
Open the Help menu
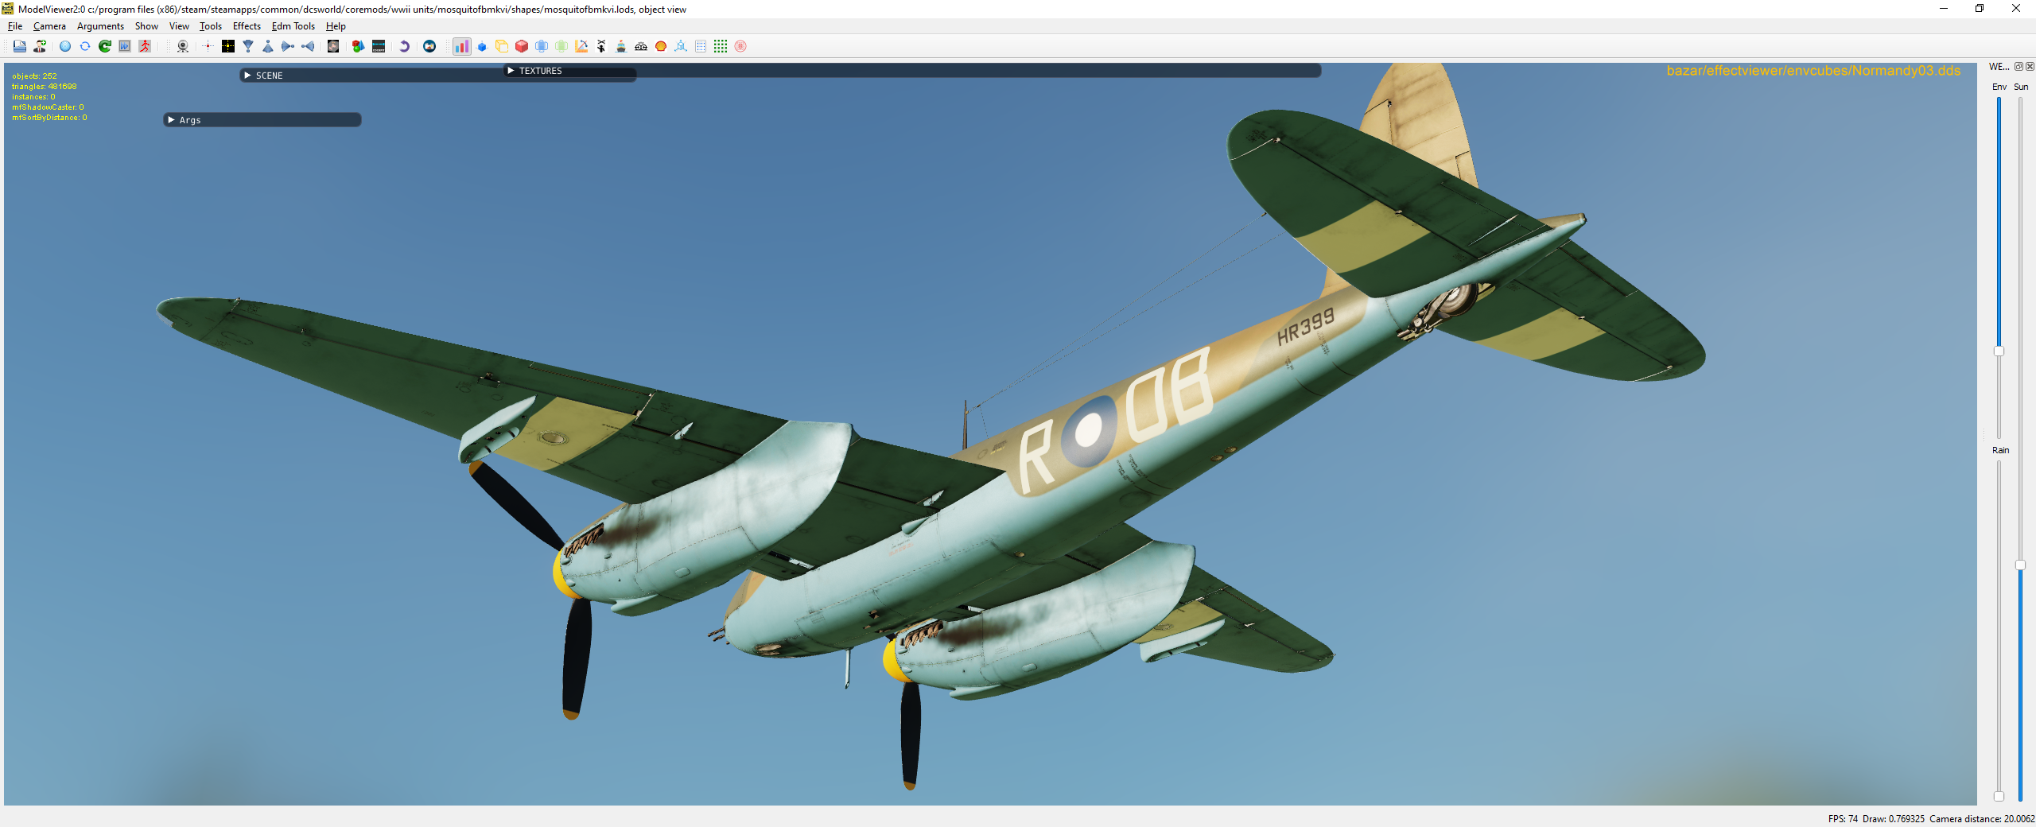point(336,26)
